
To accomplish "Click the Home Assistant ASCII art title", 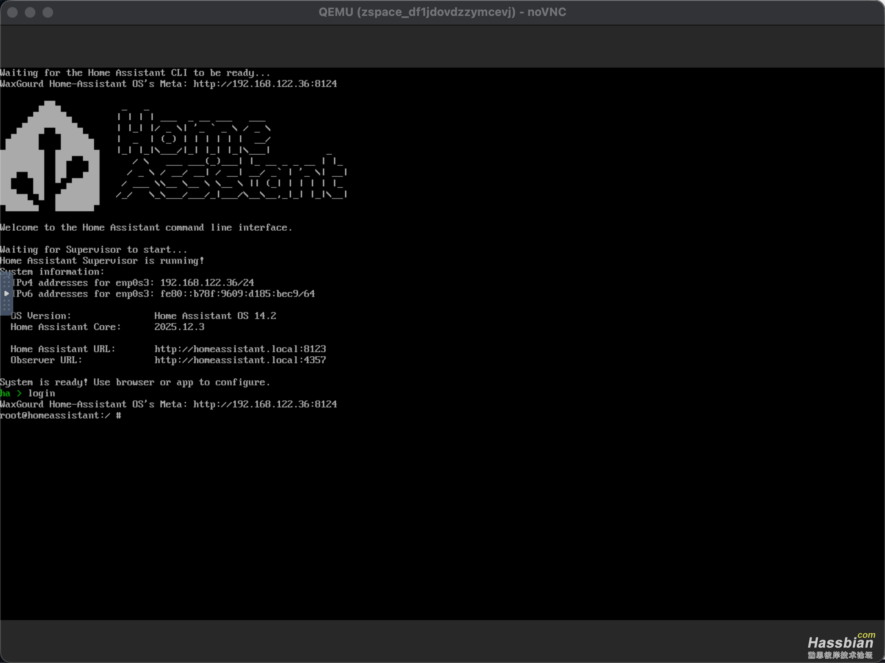I will click(x=231, y=155).
